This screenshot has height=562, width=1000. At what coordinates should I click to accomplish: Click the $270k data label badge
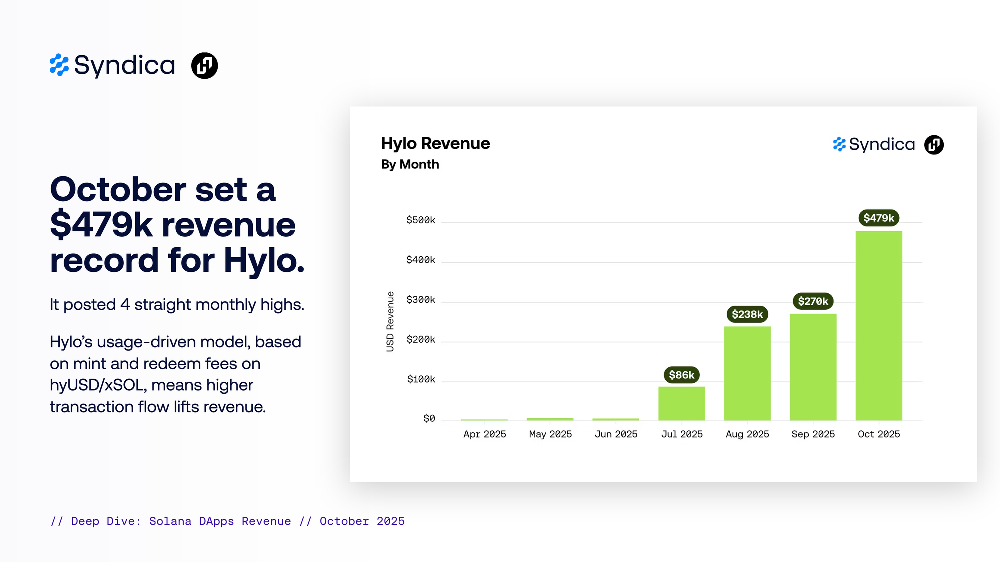813,301
